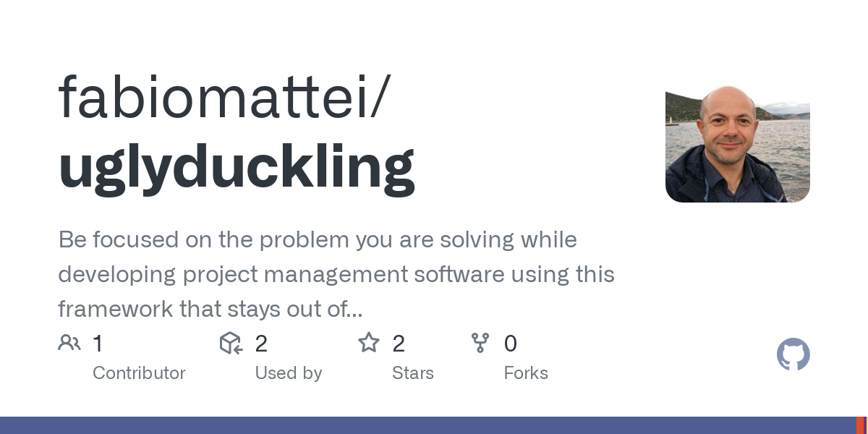Click the blue language bar segment
The height and width of the screenshot is (434, 868).
(x=427, y=425)
